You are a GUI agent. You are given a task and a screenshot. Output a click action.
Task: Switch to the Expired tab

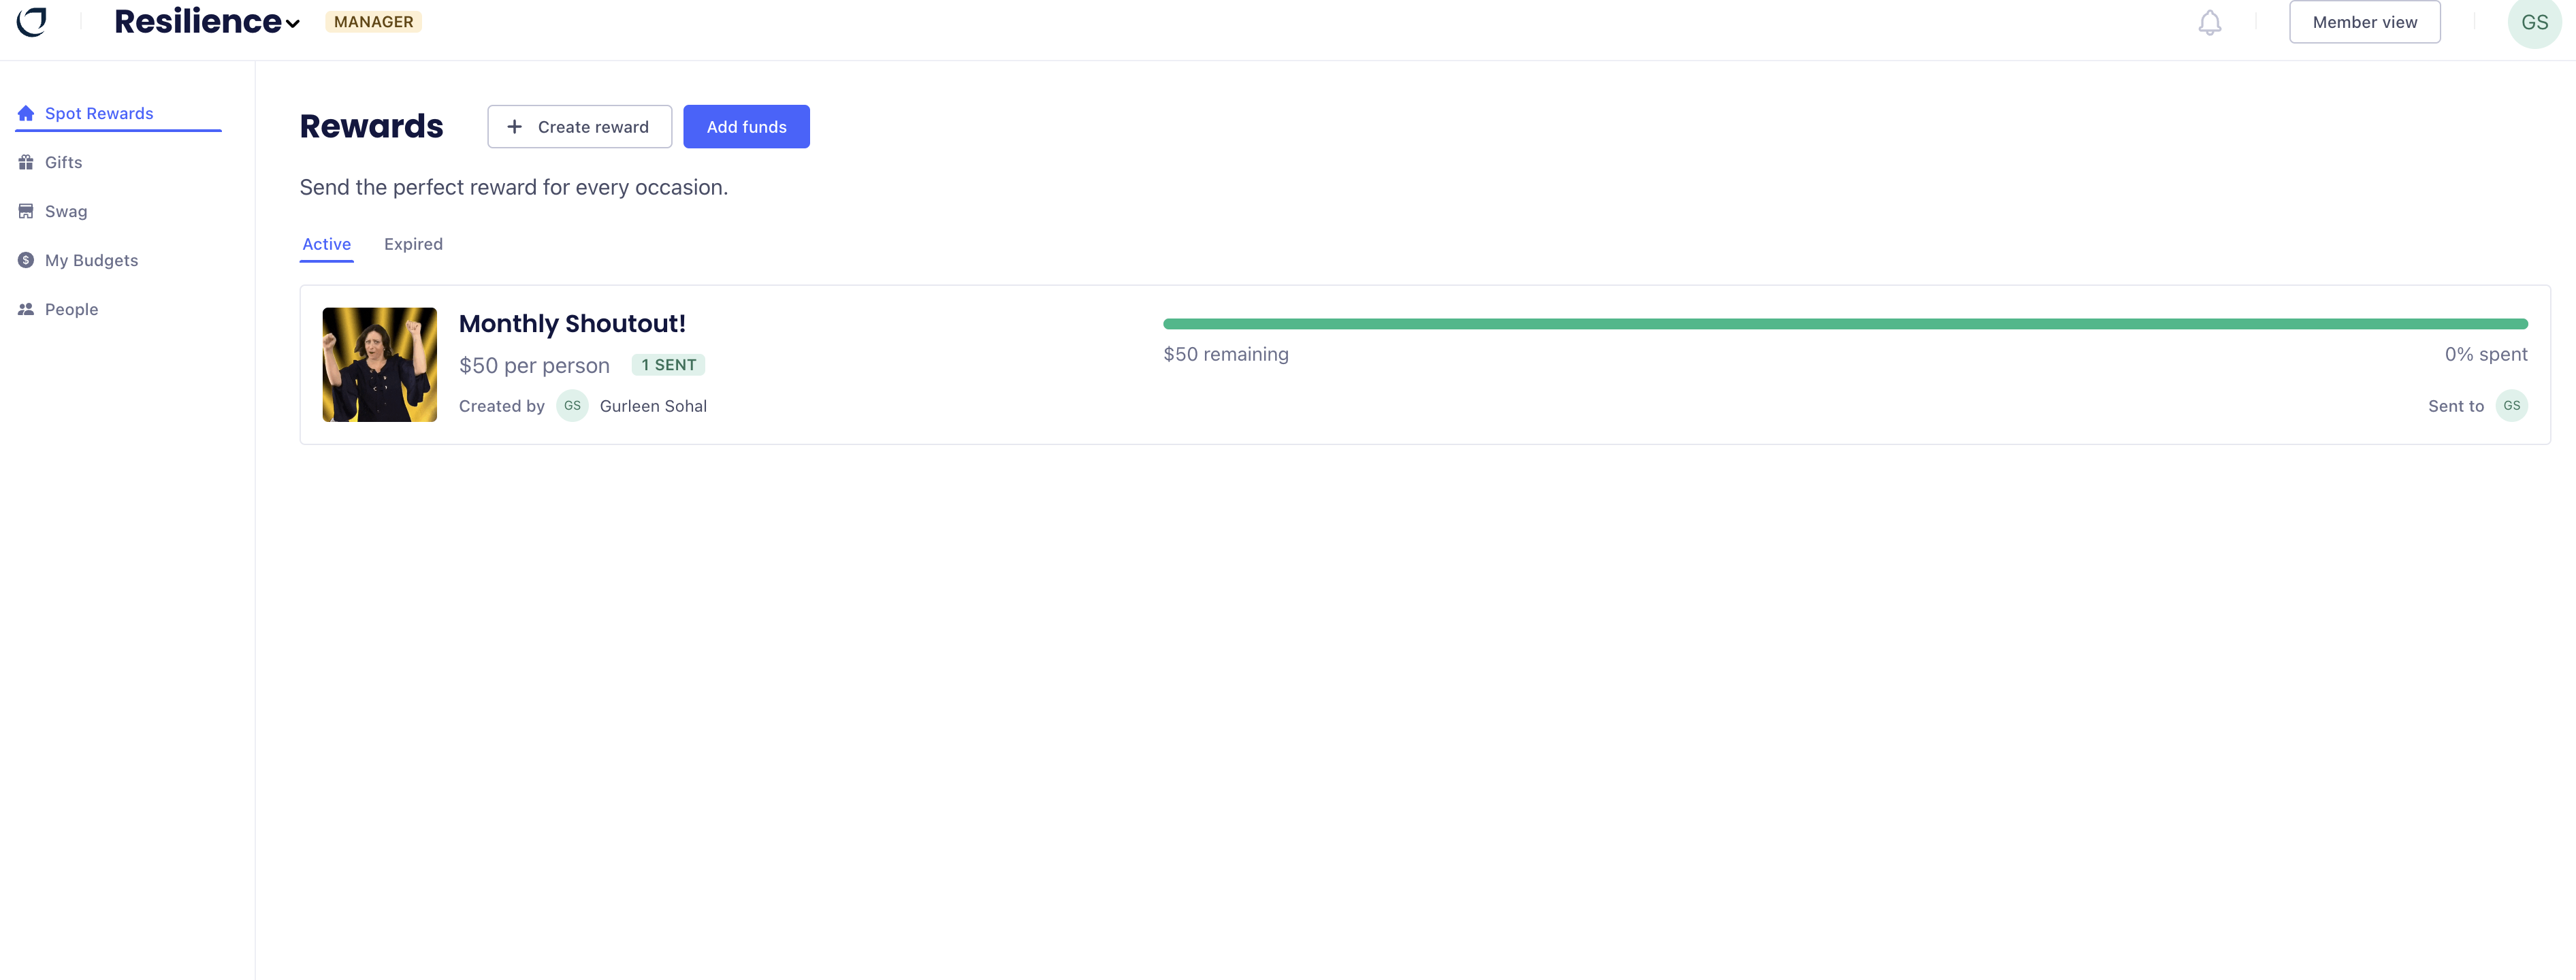[x=413, y=243]
